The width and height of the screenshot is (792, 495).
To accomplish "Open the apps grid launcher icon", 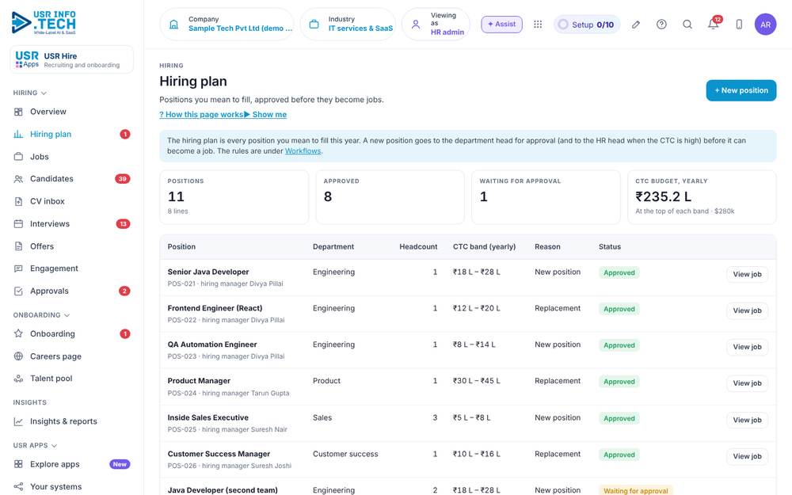I will click(x=538, y=25).
